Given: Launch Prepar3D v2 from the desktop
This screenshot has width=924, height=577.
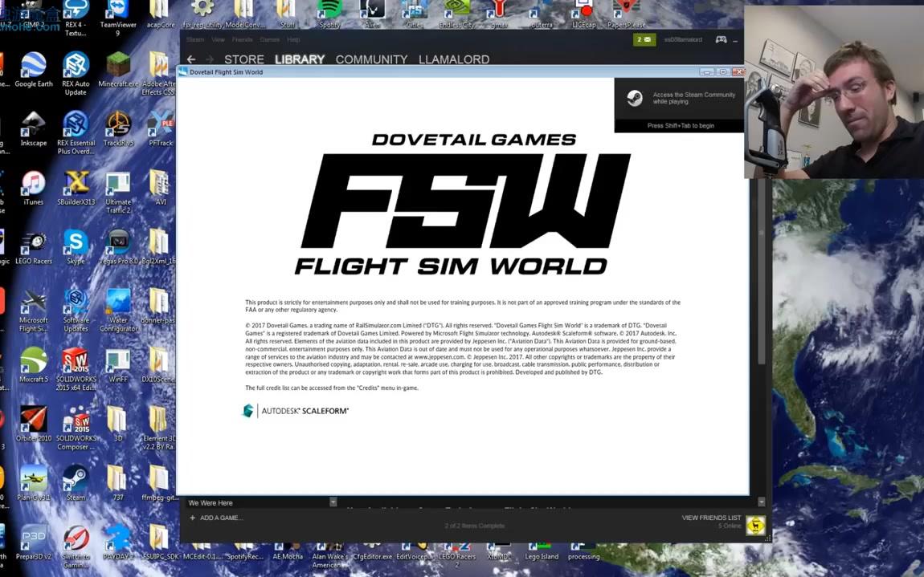Looking at the screenshot, I should click(x=33, y=536).
